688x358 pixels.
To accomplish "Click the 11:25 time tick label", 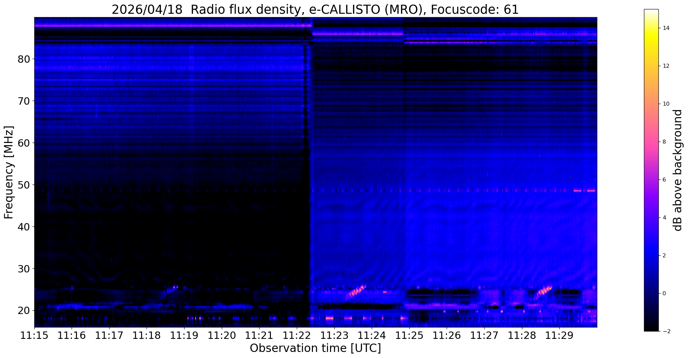I will tap(409, 336).
